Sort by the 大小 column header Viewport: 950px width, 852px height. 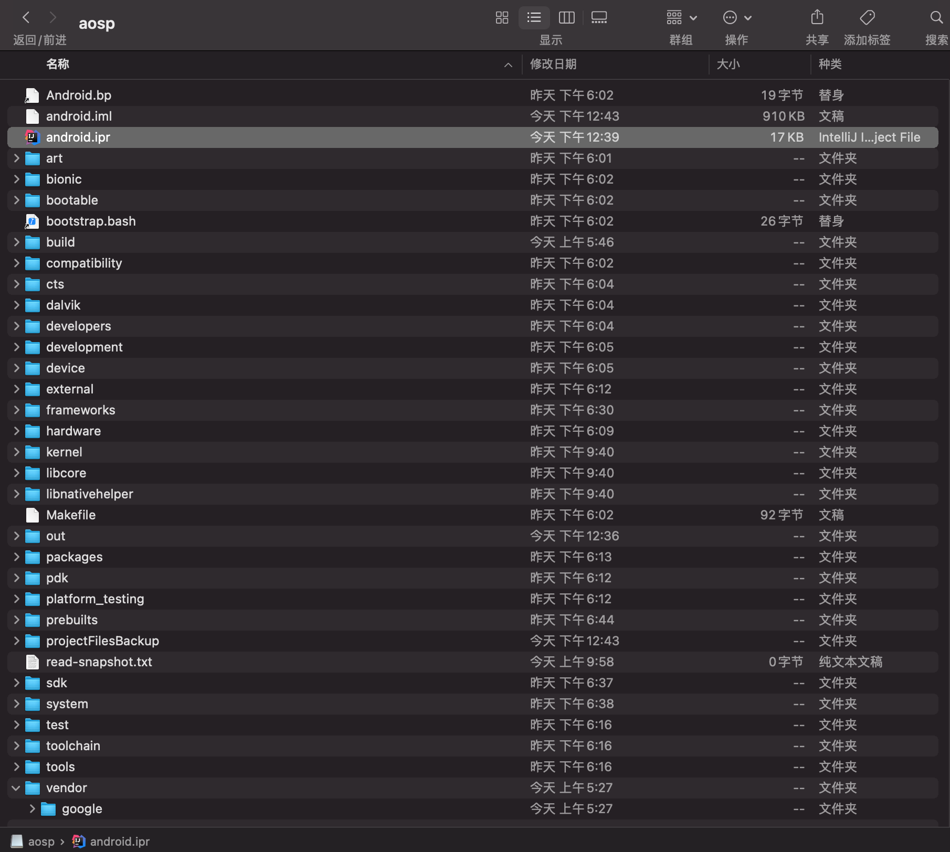pos(728,64)
